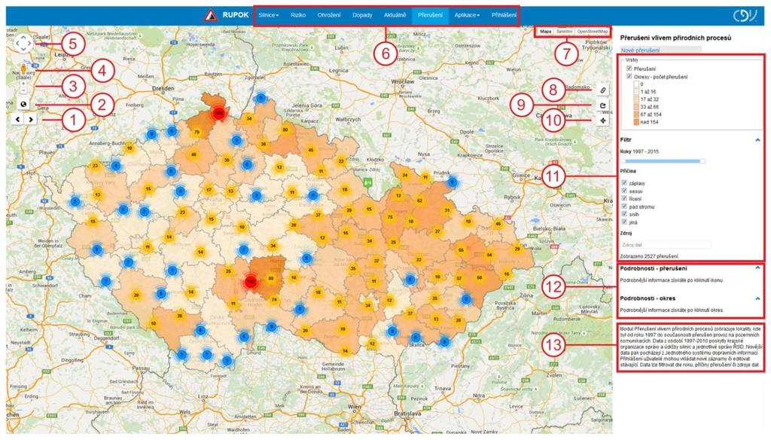The width and height of the screenshot is (771, 440).
Task: Pan the map right with the pan arrow
Action: click(29, 44)
